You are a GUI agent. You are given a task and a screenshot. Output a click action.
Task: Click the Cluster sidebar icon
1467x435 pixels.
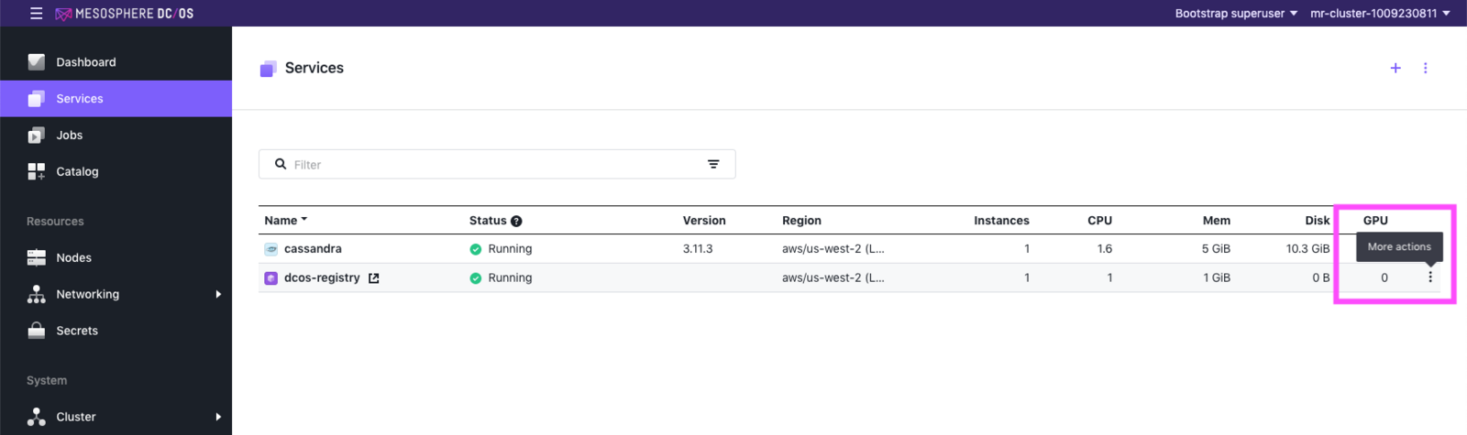36,417
